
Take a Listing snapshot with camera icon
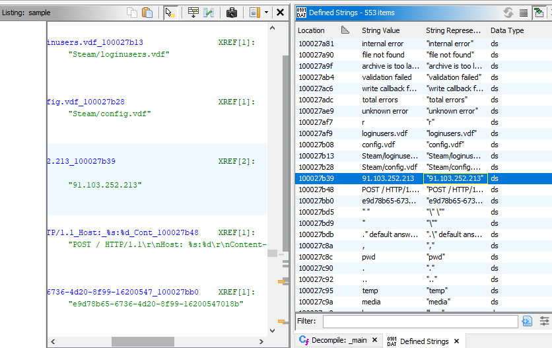231,13
